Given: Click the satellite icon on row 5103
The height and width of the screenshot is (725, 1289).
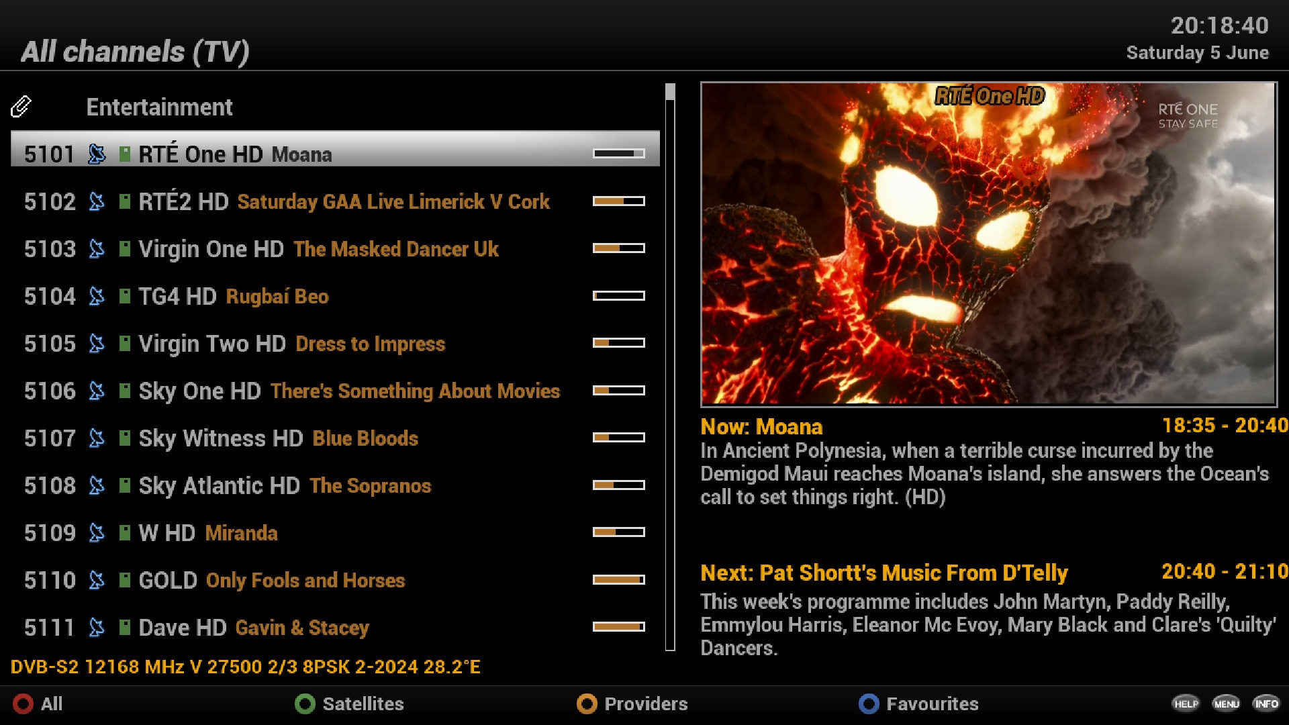Looking at the screenshot, I should click(97, 248).
